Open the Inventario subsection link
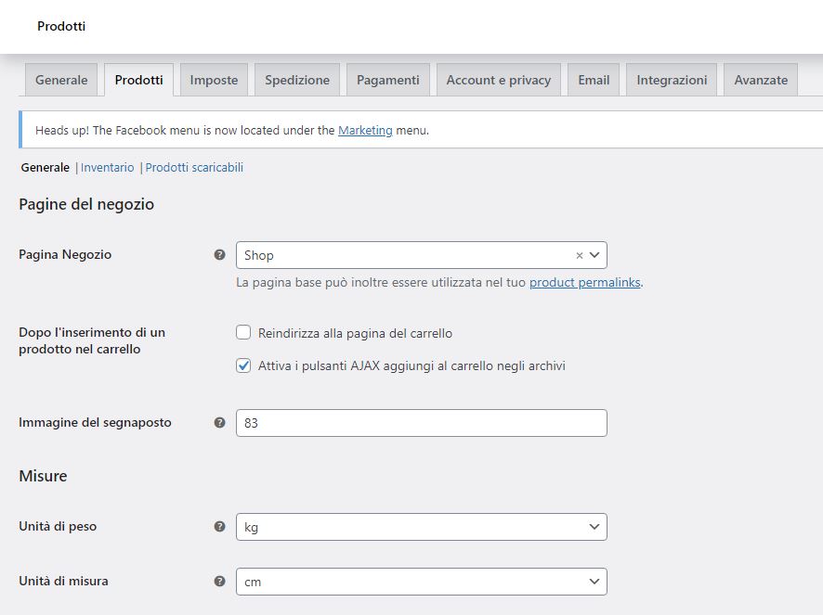Screen dimensions: 823x615 point(108,168)
